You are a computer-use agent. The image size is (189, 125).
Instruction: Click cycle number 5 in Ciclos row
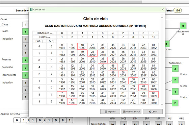[103, 37]
